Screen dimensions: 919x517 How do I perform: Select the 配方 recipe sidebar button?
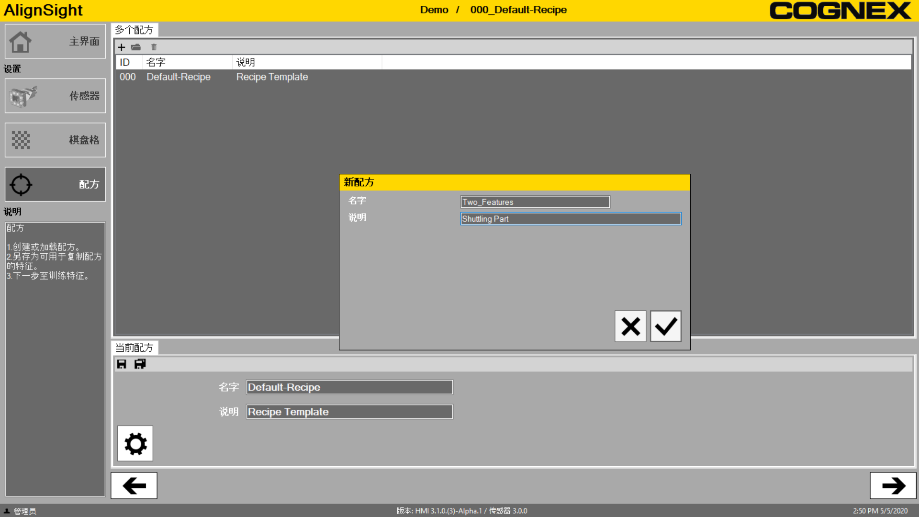[55, 184]
